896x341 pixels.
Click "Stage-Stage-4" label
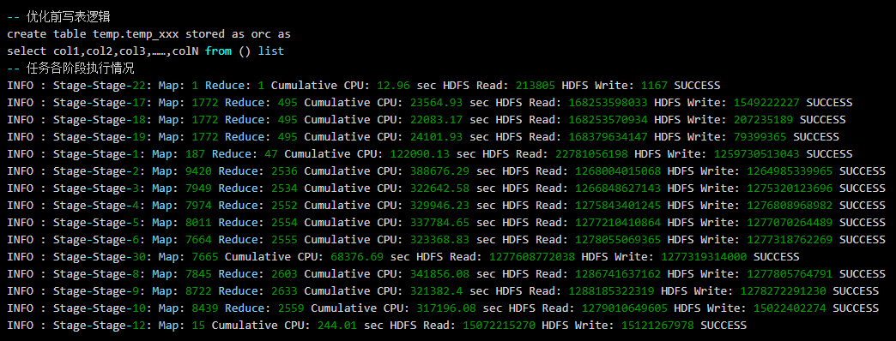(x=97, y=206)
